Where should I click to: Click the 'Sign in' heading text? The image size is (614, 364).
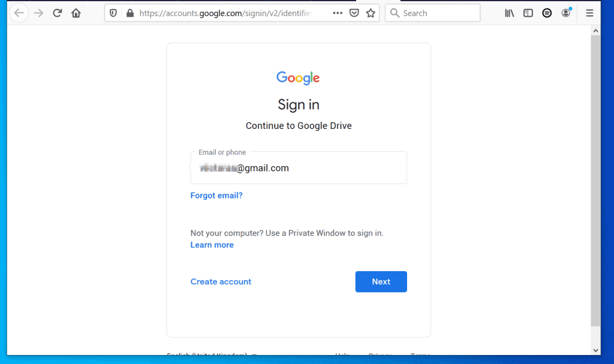point(299,104)
